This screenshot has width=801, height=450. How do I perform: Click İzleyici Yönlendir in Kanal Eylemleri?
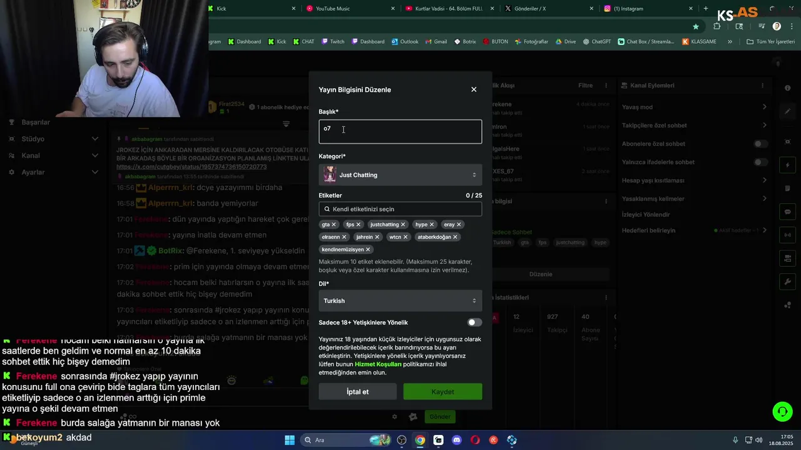(x=646, y=214)
